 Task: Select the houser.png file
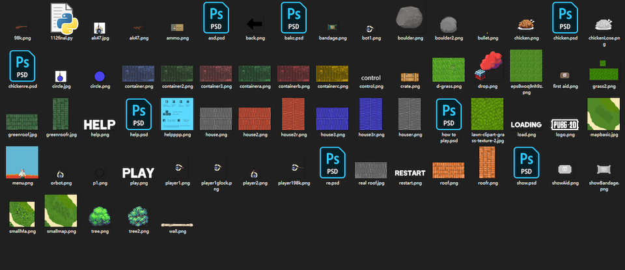[x=410, y=115]
